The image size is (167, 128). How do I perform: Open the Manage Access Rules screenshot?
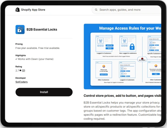(123, 57)
